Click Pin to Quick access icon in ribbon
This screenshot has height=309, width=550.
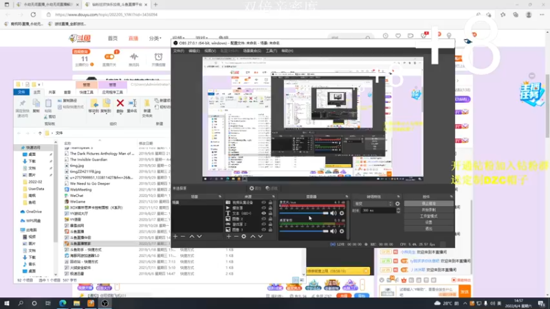[23, 104]
